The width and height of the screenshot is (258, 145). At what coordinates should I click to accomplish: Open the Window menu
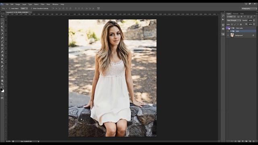click(55, 4)
